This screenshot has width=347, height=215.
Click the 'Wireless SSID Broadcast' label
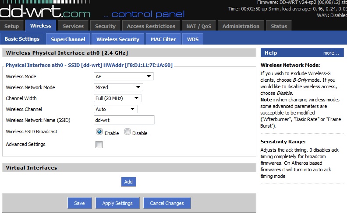coord(32,132)
